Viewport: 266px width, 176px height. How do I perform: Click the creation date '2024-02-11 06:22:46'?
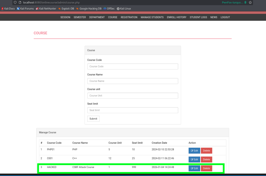click(x=163, y=158)
